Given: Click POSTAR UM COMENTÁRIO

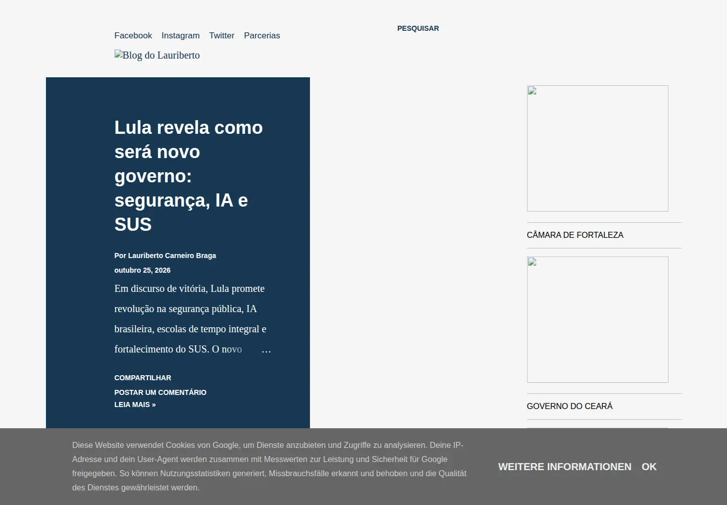Looking at the screenshot, I should [x=160, y=392].
